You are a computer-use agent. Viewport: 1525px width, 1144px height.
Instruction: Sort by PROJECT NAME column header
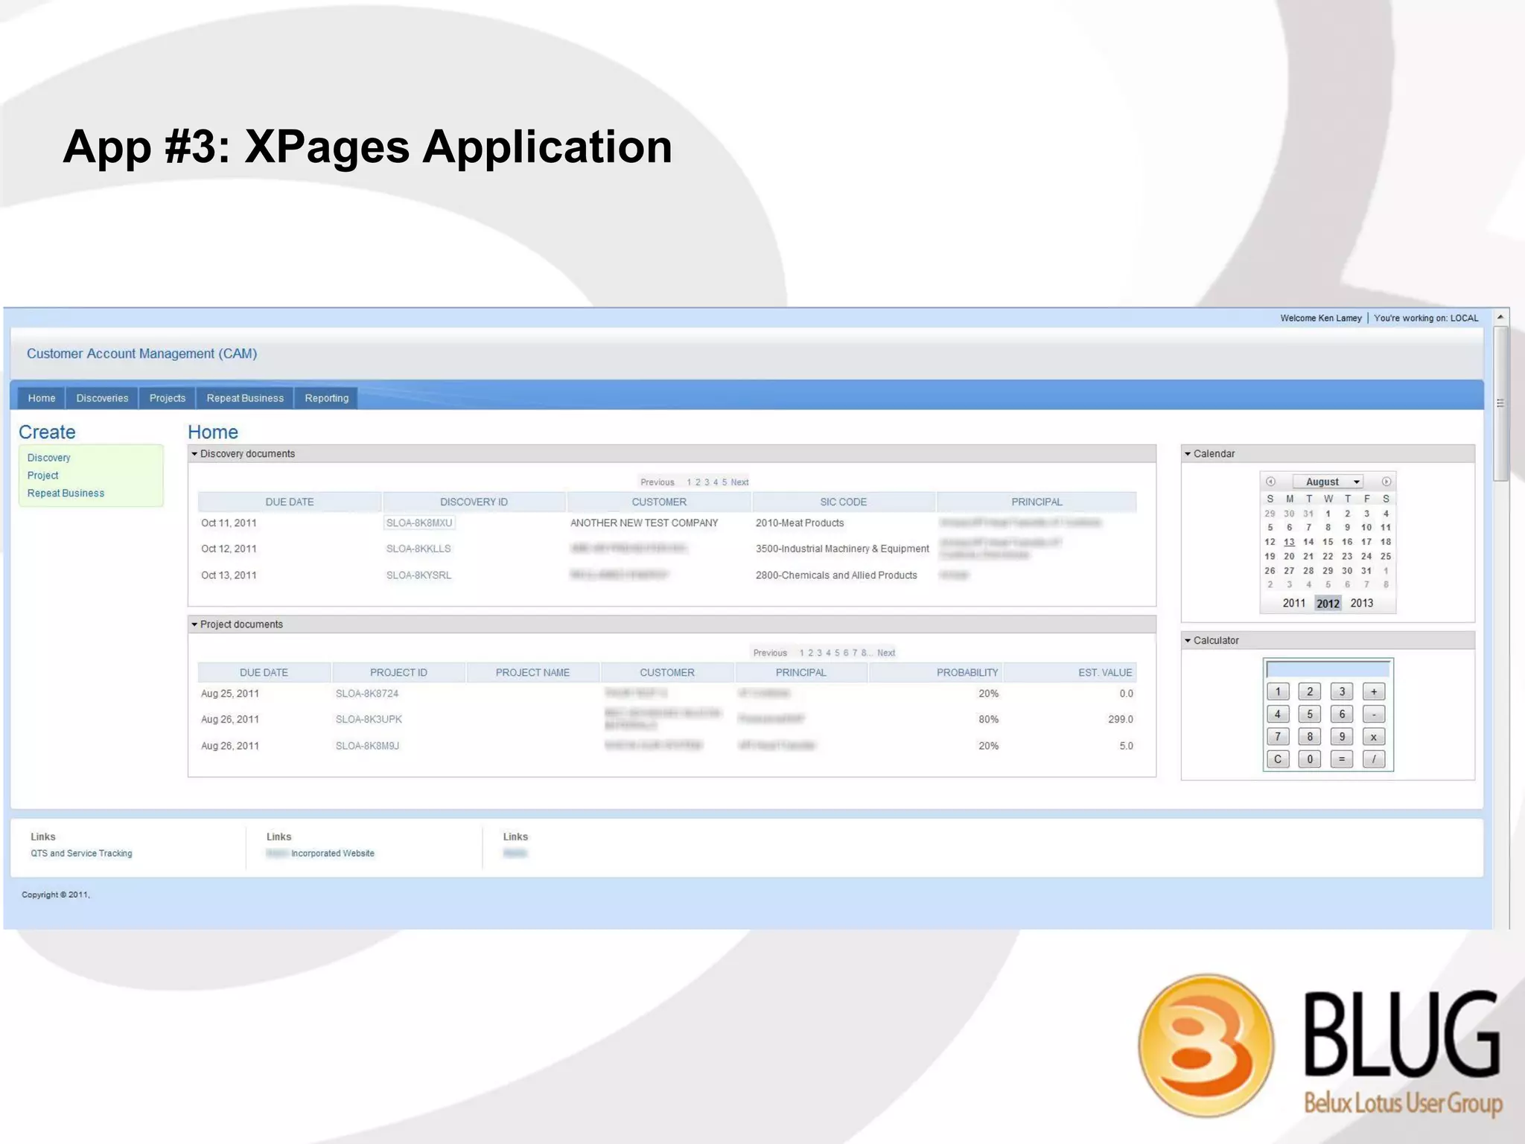point(532,673)
